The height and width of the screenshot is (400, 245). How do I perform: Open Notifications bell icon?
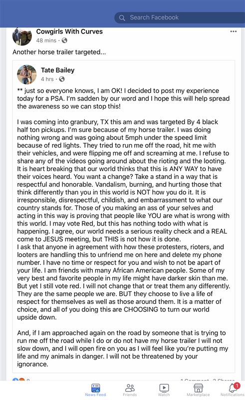click(x=233, y=388)
